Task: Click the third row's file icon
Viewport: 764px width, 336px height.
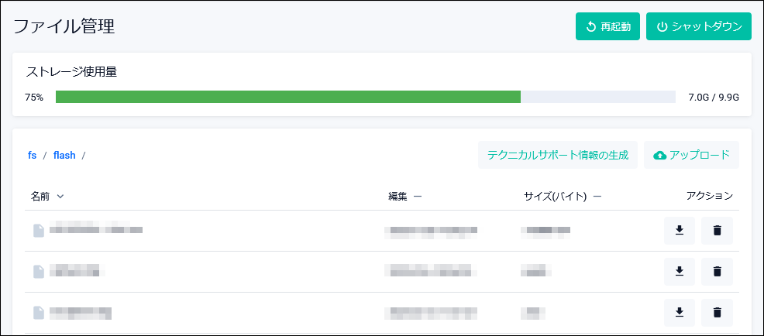Action: coord(39,313)
